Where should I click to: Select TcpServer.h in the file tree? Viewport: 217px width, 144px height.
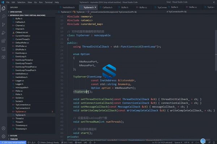(x=31, y=115)
